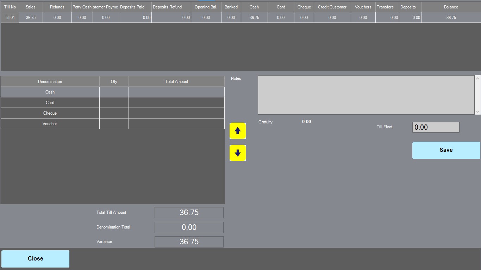The width and height of the screenshot is (481, 270).
Task: Focus the Till Float input field
Action: [x=436, y=127]
